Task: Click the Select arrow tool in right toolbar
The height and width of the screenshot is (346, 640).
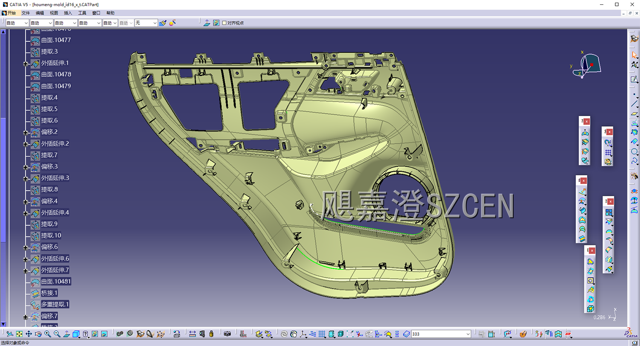Action: (x=634, y=55)
